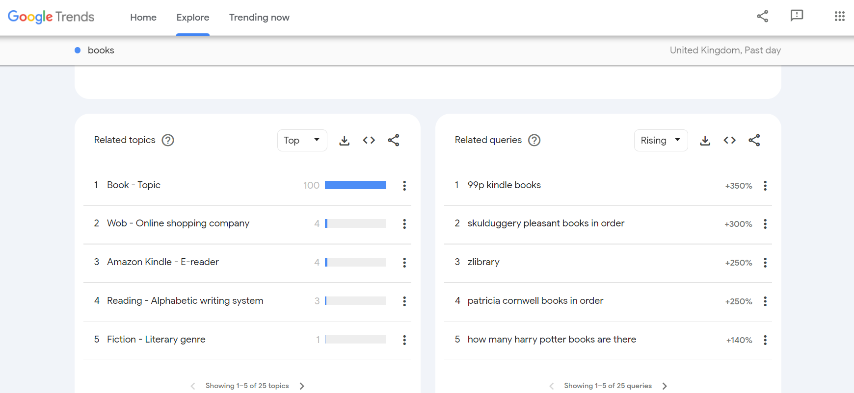Image resolution: width=854 pixels, height=393 pixels.
Task: Open patricia cornwell books in order query
Action: pos(535,301)
